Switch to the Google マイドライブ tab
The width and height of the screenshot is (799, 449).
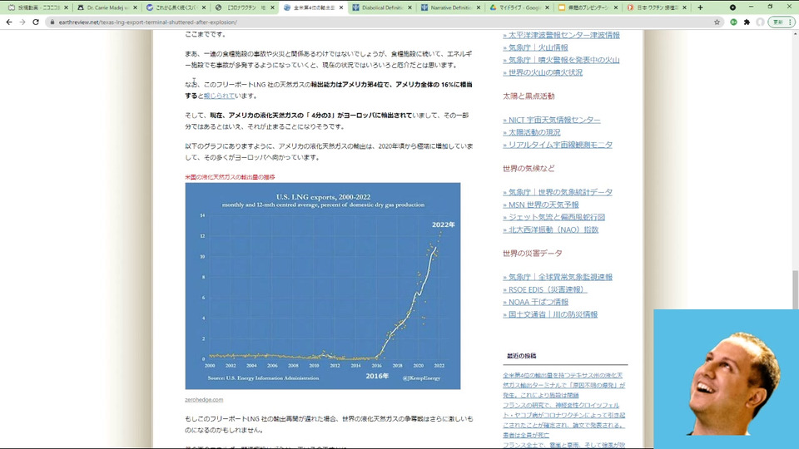519,7
